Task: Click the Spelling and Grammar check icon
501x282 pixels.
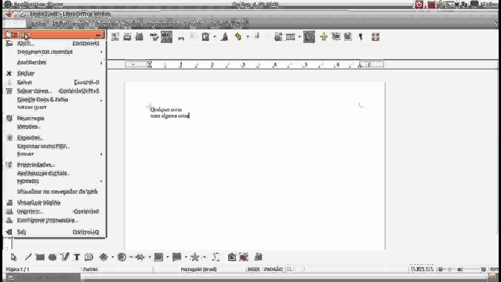Action: pyautogui.click(x=154, y=37)
